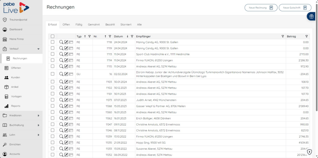Select checkbox for invoice 1'118
The image size is (318, 158).
52,42
